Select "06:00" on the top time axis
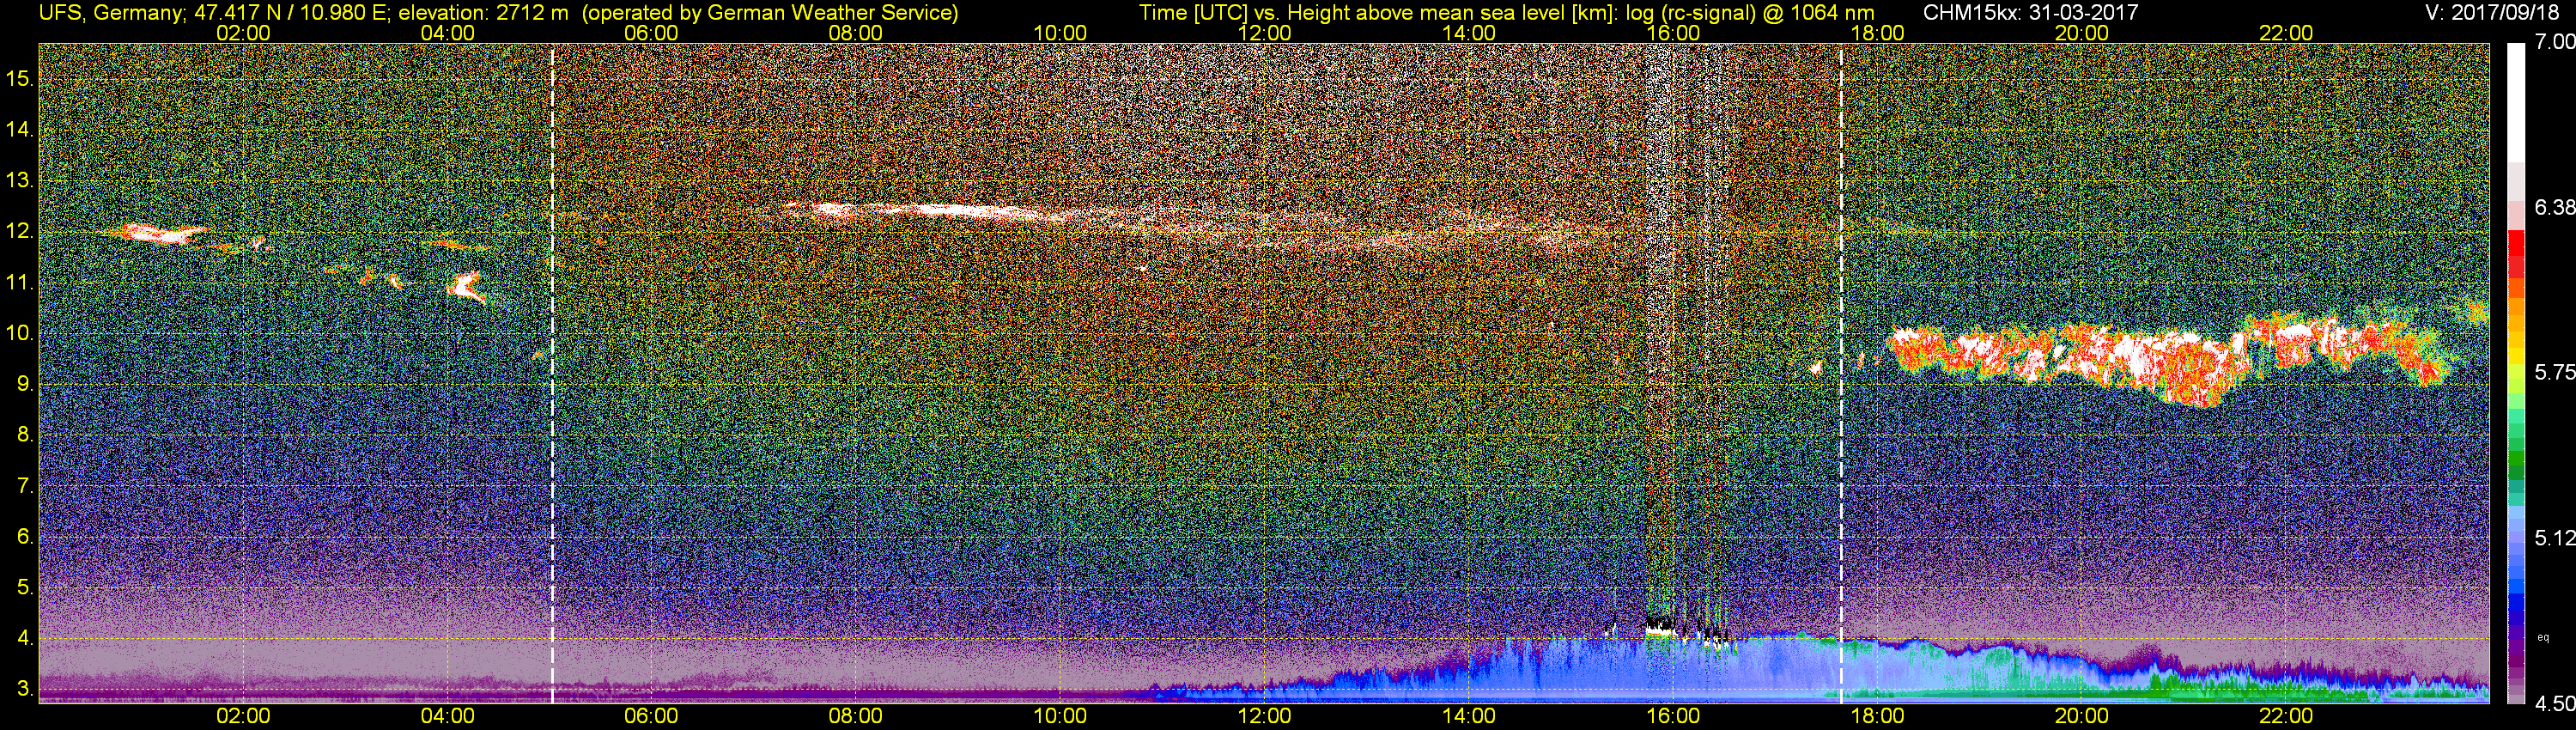 coord(651,33)
